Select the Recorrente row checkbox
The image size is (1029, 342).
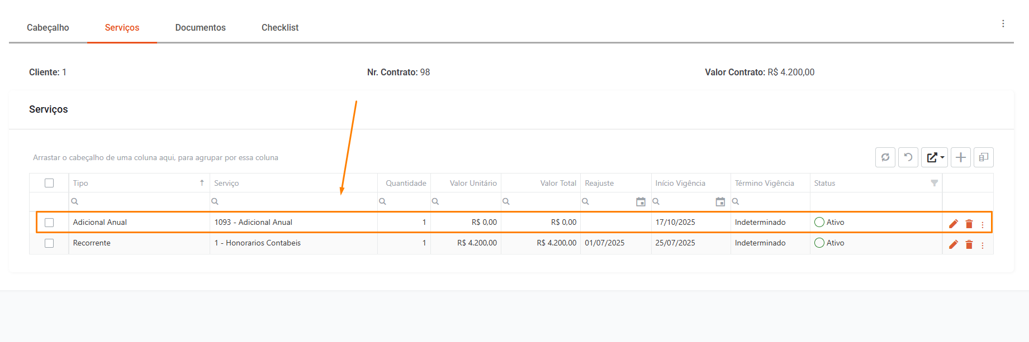(49, 243)
